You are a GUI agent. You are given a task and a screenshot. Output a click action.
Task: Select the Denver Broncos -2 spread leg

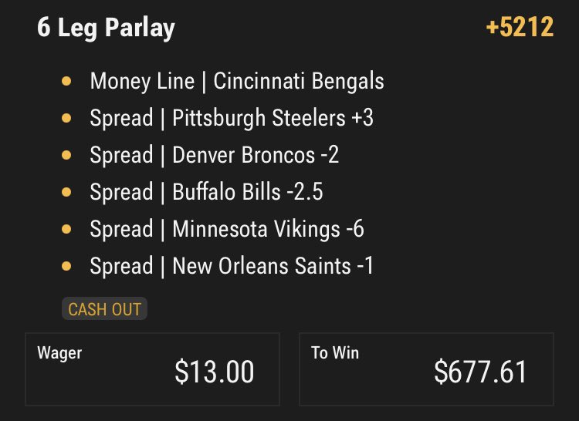(214, 155)
